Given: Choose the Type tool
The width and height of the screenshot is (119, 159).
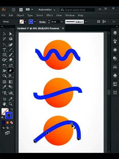Looking at the screenshot, I should pyautogui.click(x=4, y=50).
